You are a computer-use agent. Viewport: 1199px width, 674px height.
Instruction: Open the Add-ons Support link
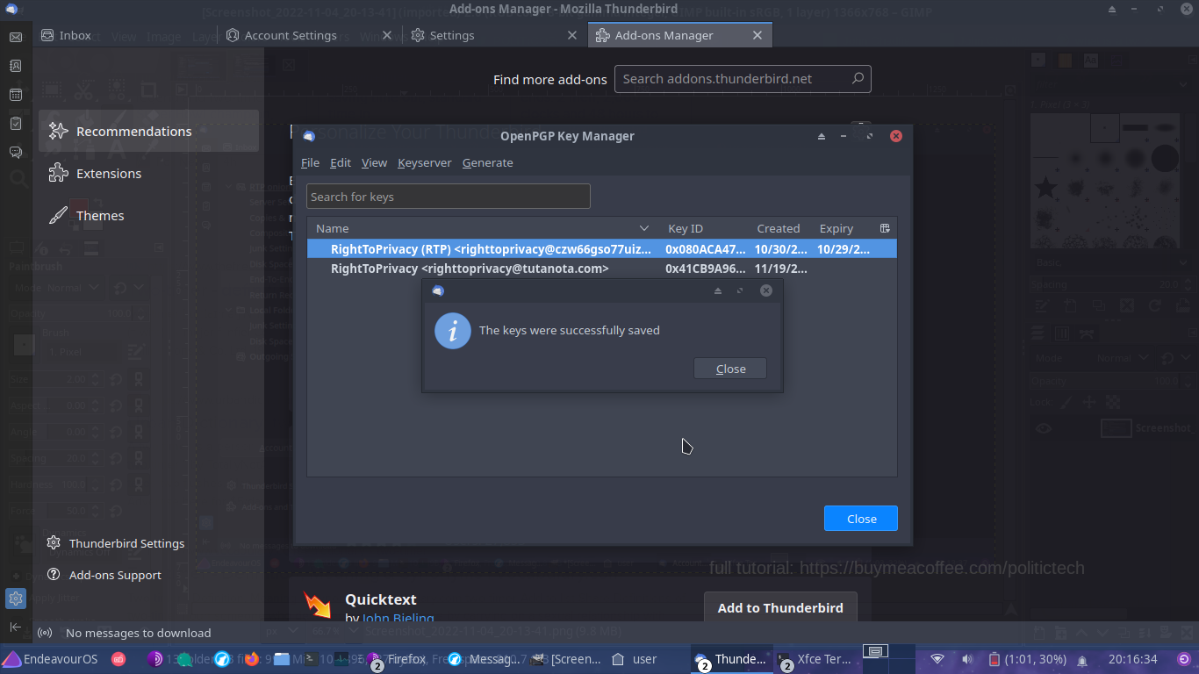(x=104, y=575)
